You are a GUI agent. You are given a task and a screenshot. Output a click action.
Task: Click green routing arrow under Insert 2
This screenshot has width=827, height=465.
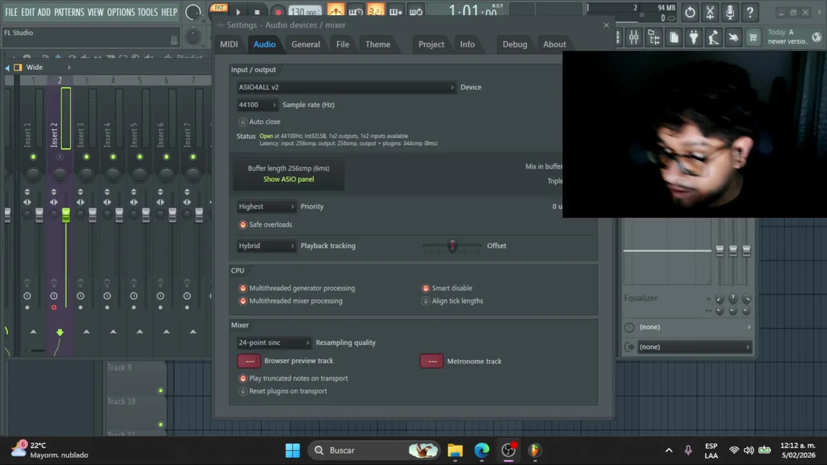59,332
